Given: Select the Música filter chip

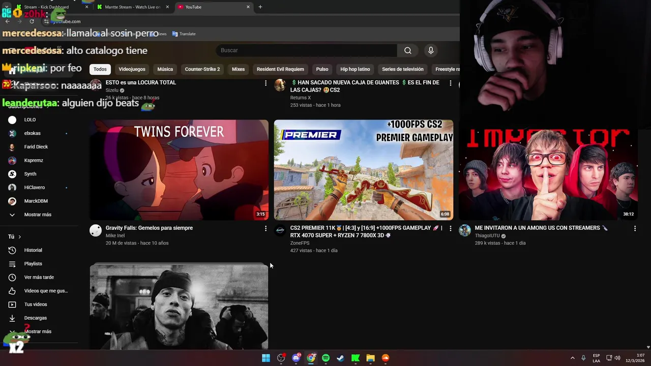Looking at the screenshot, I should [165, 69].
